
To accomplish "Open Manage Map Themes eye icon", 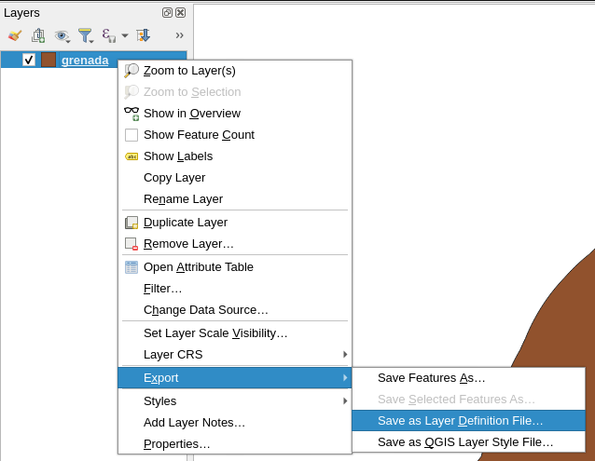I will (x=62, y=36).
